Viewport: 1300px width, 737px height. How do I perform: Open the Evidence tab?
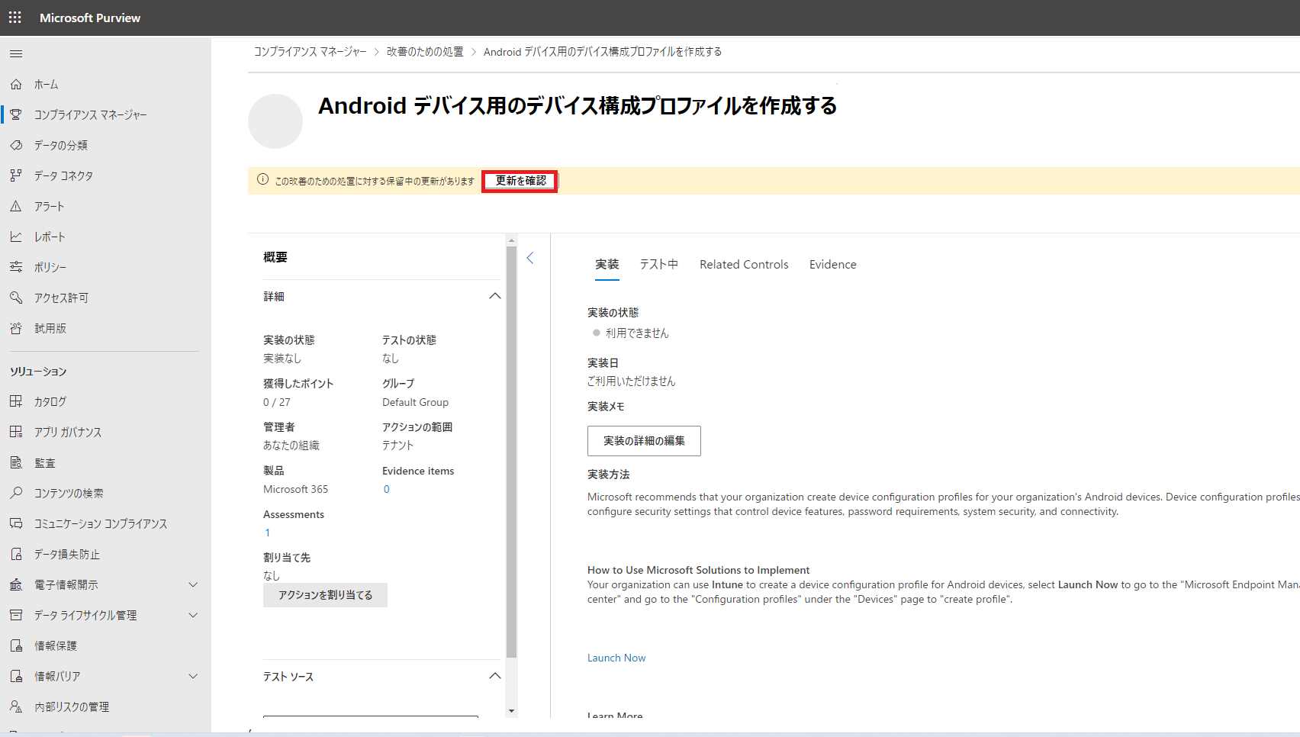coord(832,265)
